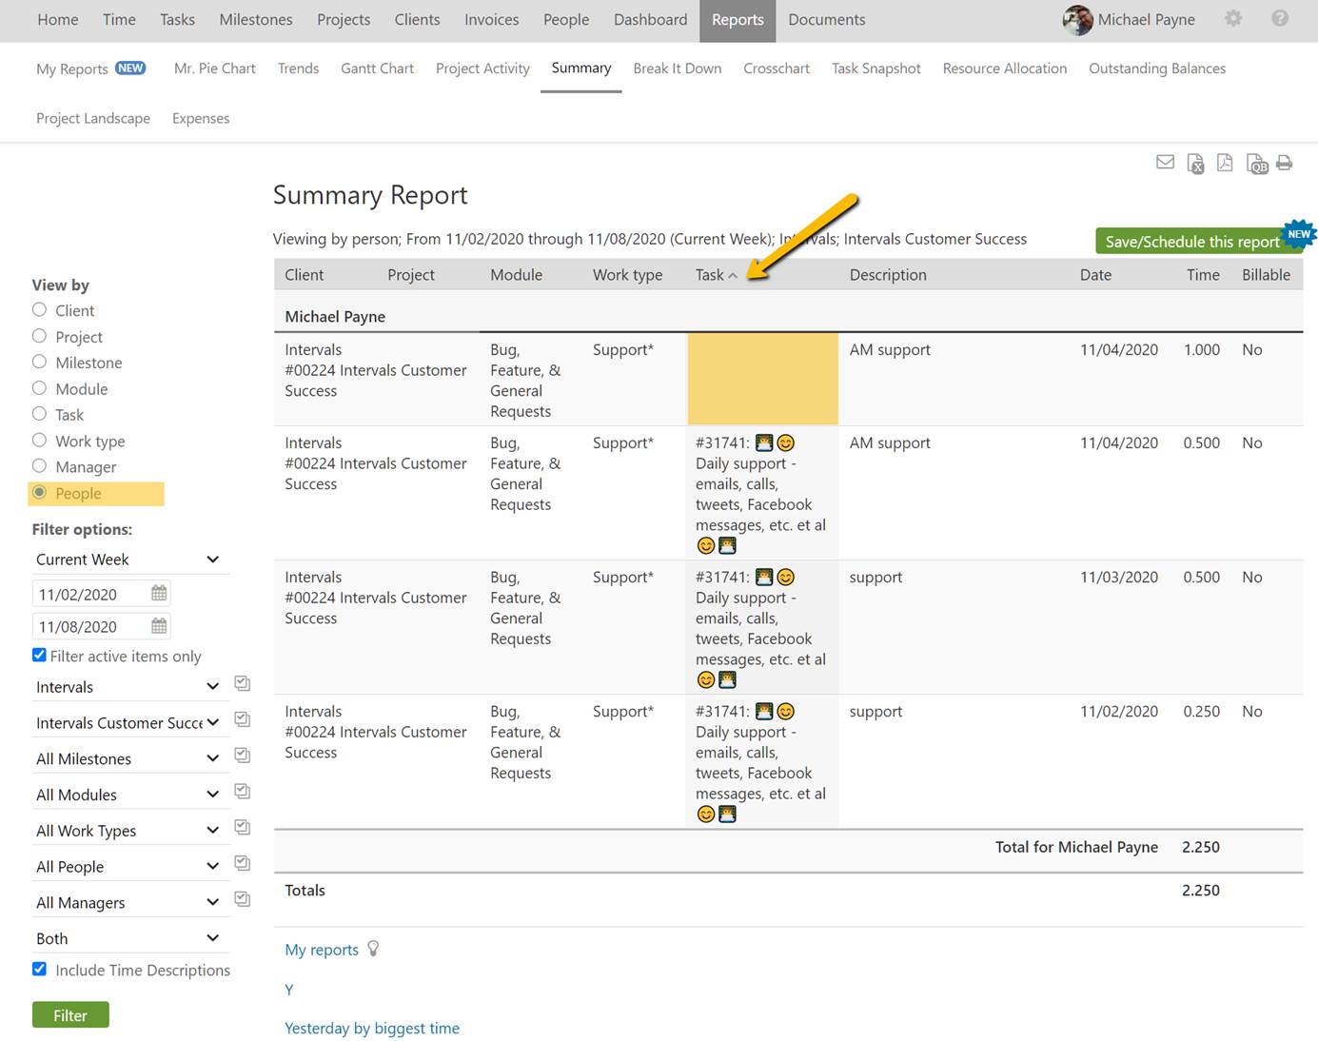Open the Yesterday by biggest time link
1318x1041 pixels.
pyautogui.click(x=371, y=1029)
